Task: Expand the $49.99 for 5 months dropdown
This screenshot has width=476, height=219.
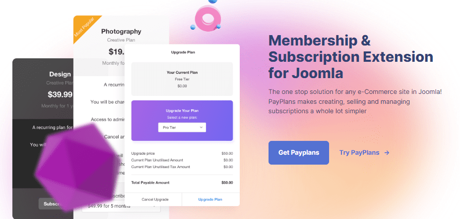Action: click(124, 206)
